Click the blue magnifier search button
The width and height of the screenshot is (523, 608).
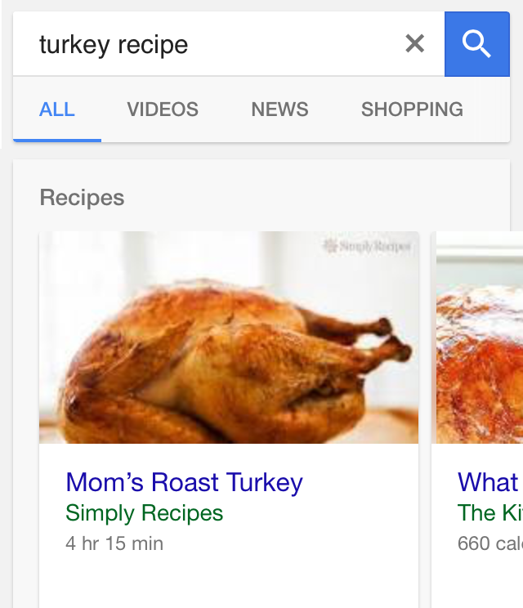[x=477, y=44]
